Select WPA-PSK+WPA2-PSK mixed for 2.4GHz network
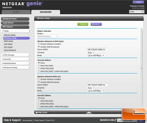This screenshot has height=123, width=147. [x=39, y=71]
